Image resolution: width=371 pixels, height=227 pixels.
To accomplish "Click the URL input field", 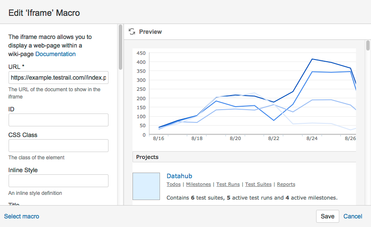I will 58,78.
